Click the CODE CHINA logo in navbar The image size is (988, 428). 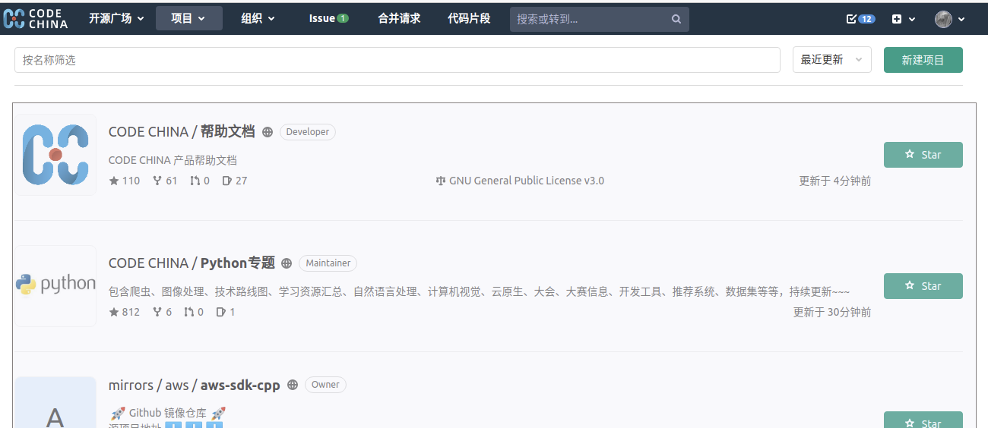coord(36,19)
